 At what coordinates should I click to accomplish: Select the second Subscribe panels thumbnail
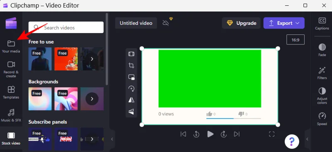66,139
